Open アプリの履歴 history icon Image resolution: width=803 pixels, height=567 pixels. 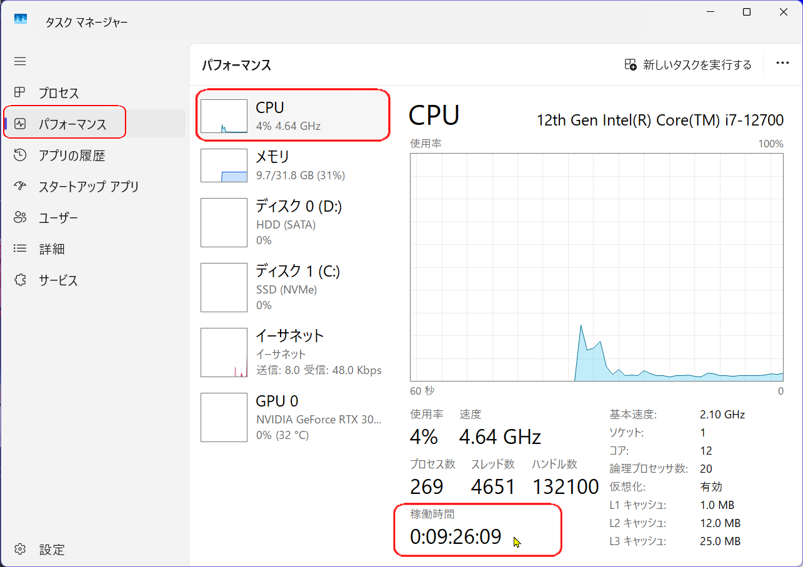coord(20,155)
